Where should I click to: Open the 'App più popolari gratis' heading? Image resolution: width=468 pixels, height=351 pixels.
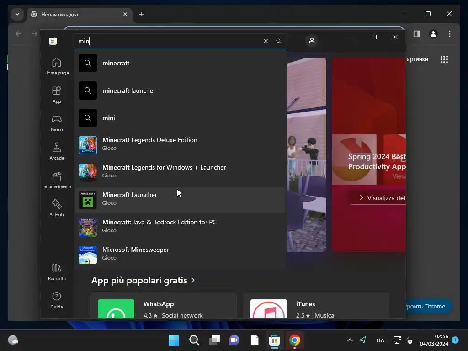[139, 280]
